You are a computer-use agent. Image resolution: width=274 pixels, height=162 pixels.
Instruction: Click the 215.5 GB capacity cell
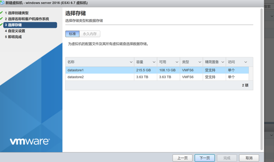[x=143, y=70]
